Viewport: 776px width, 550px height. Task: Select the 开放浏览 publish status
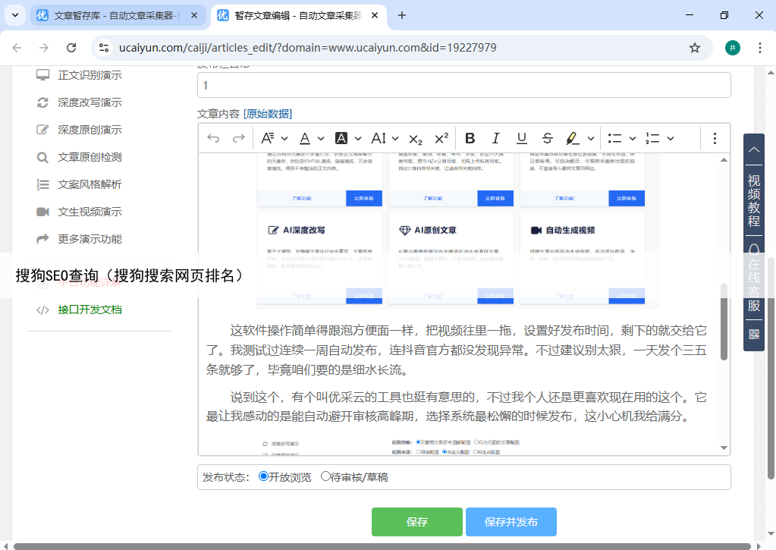click(264, 477)
